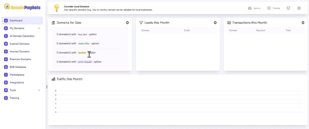This screenshot has height=129, width=309.
Task: Open Premium Domains page
Action: (22, 59)
